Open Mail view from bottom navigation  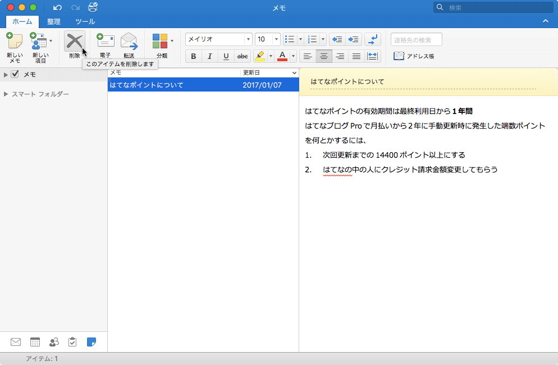point(16,342)
